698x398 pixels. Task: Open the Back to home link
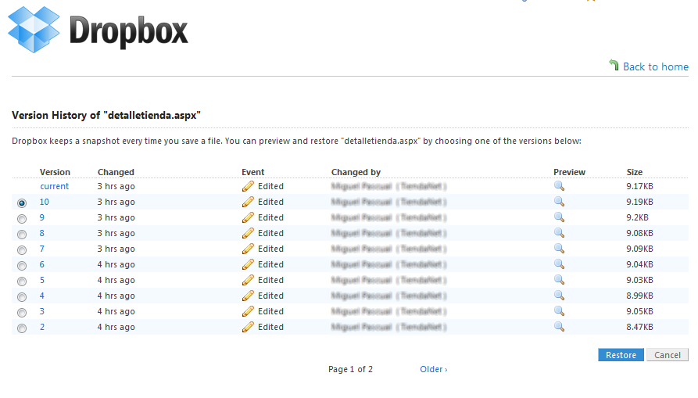point(655,66)
